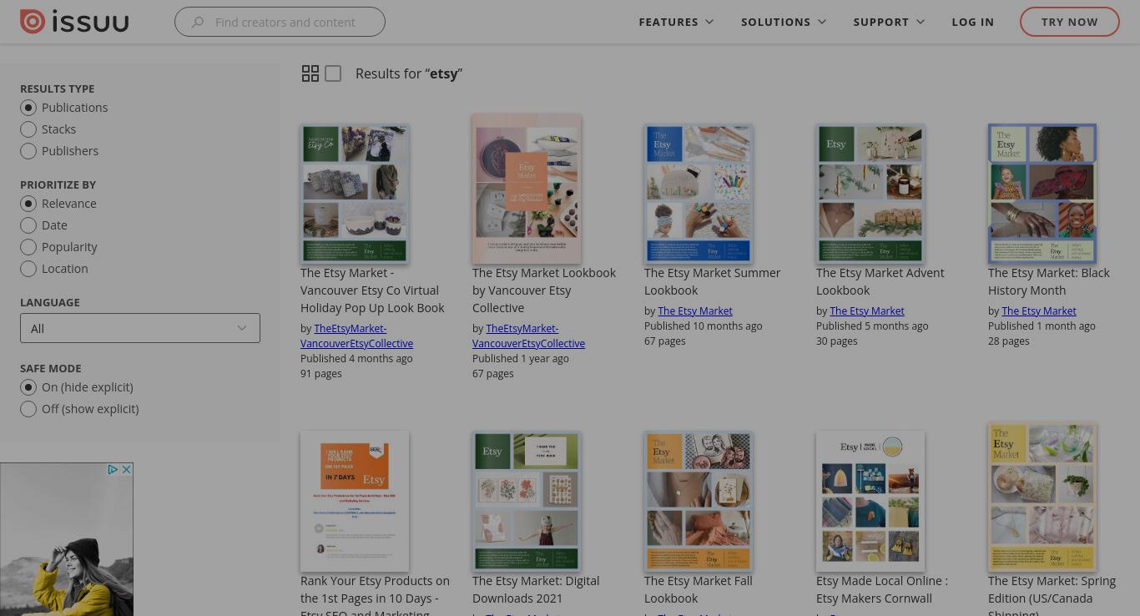Expand the Support menu

coord(889,22)
